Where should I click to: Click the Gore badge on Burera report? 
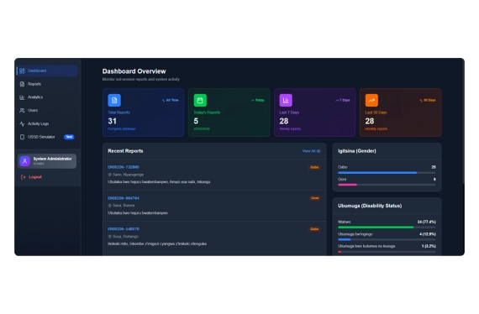click(314, 198)
